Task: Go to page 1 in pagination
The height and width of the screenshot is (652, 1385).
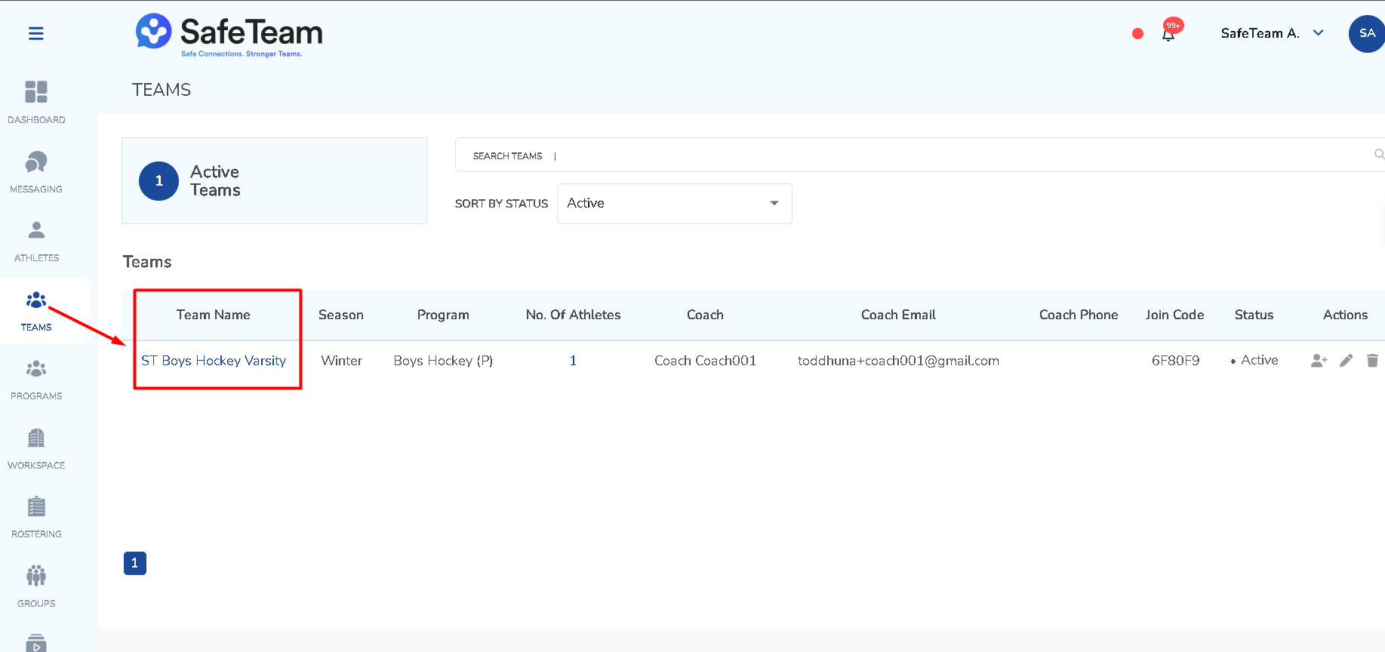Action: click(135, 563)
